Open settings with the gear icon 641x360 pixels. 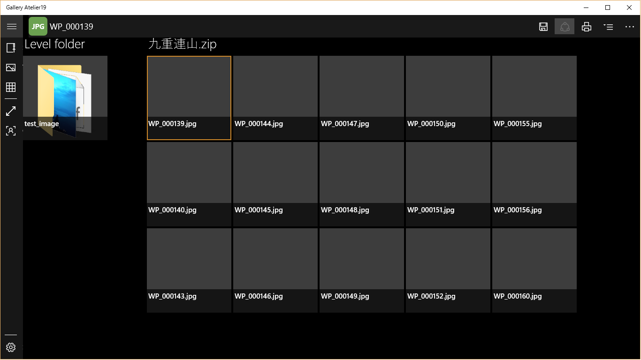(11, 347)
